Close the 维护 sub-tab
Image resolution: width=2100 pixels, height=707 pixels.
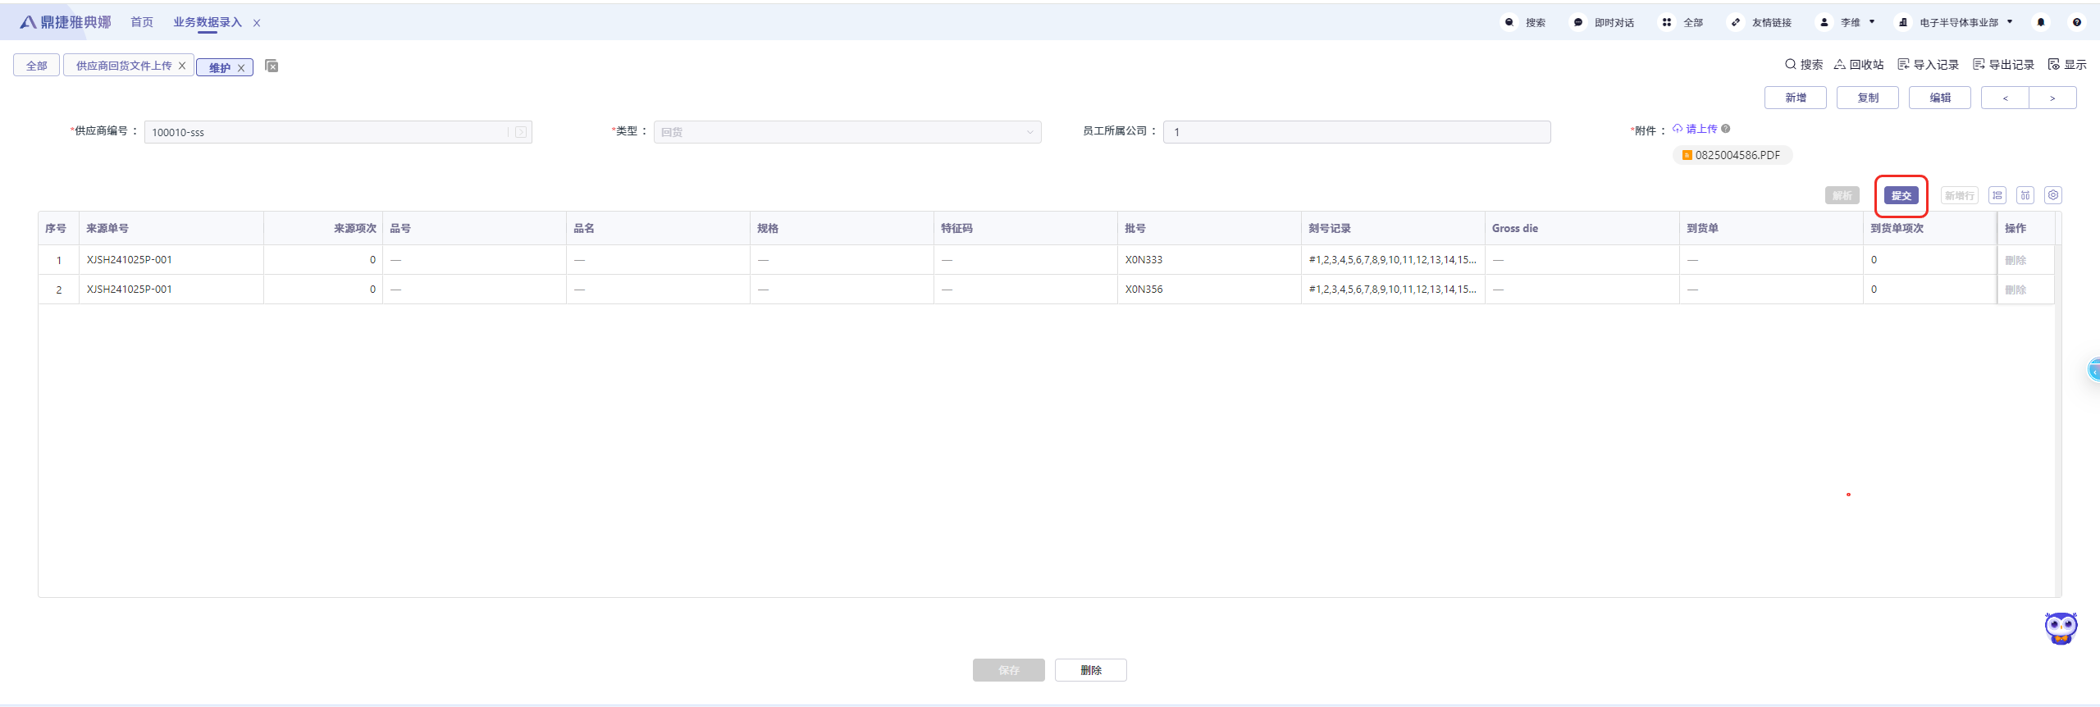pos(241,68)
